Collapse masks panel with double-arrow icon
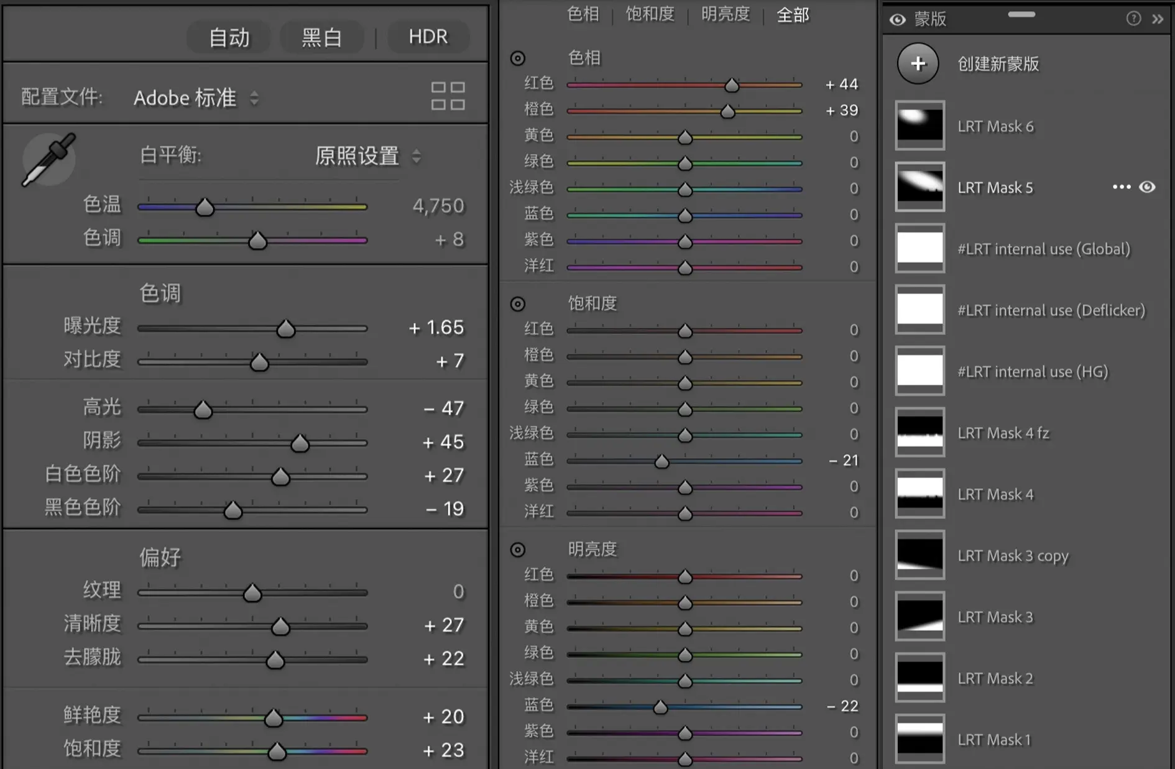 (1157, 19)
